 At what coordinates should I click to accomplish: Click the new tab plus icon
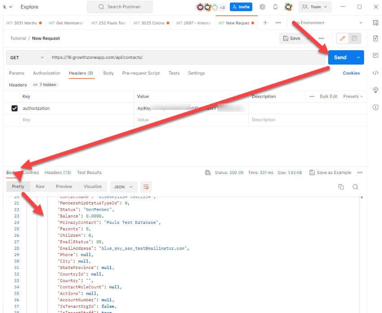coord(265,22)
